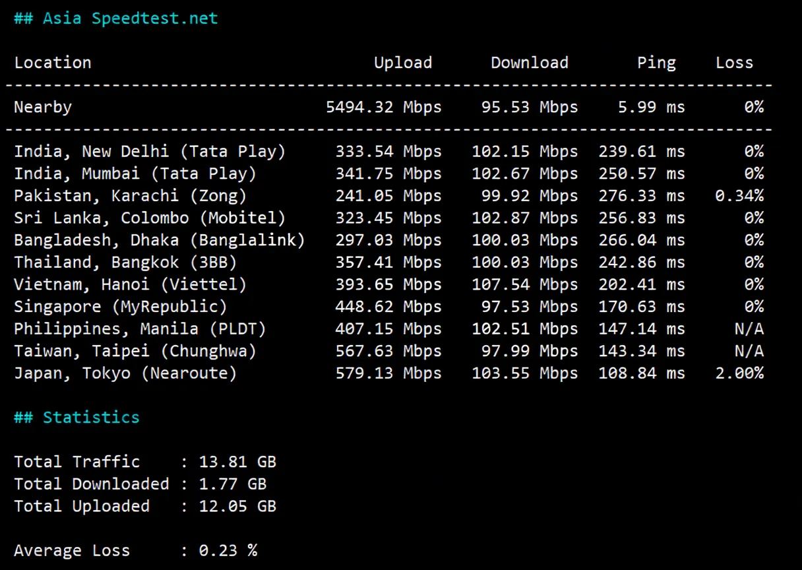Screen dimensions: 802x570
Task: Select Manila loss value N/A
Action: (749, 329)
